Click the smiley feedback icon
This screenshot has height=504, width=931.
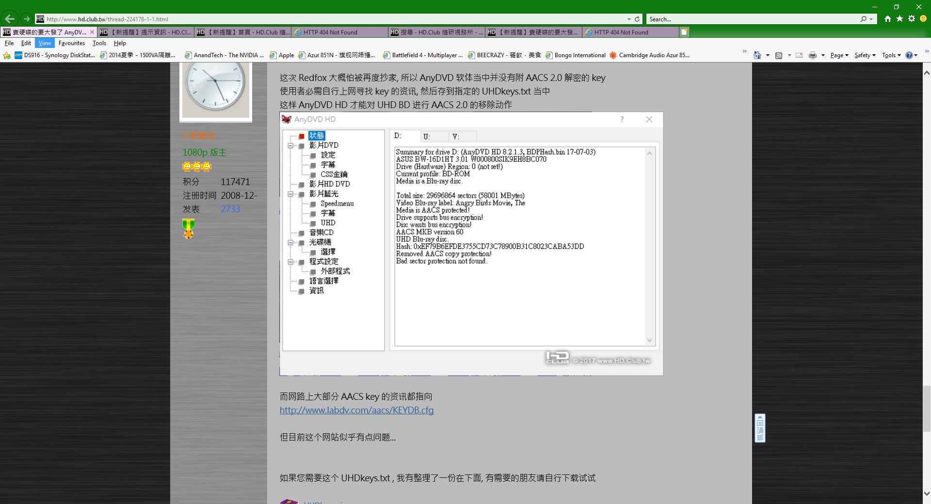tap(923, 19)
